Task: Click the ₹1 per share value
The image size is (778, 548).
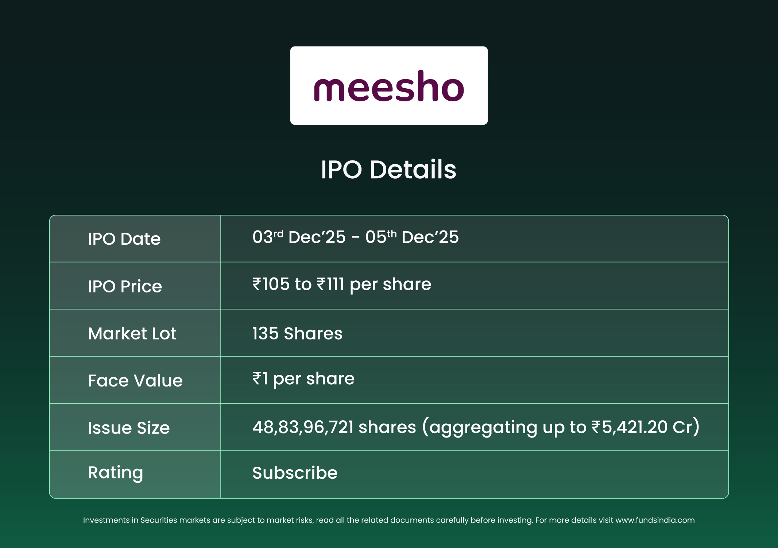Action: (303, 379)
